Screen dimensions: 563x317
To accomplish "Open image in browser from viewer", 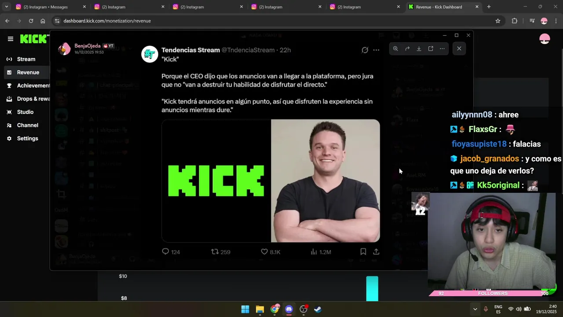I will (431, 48).
